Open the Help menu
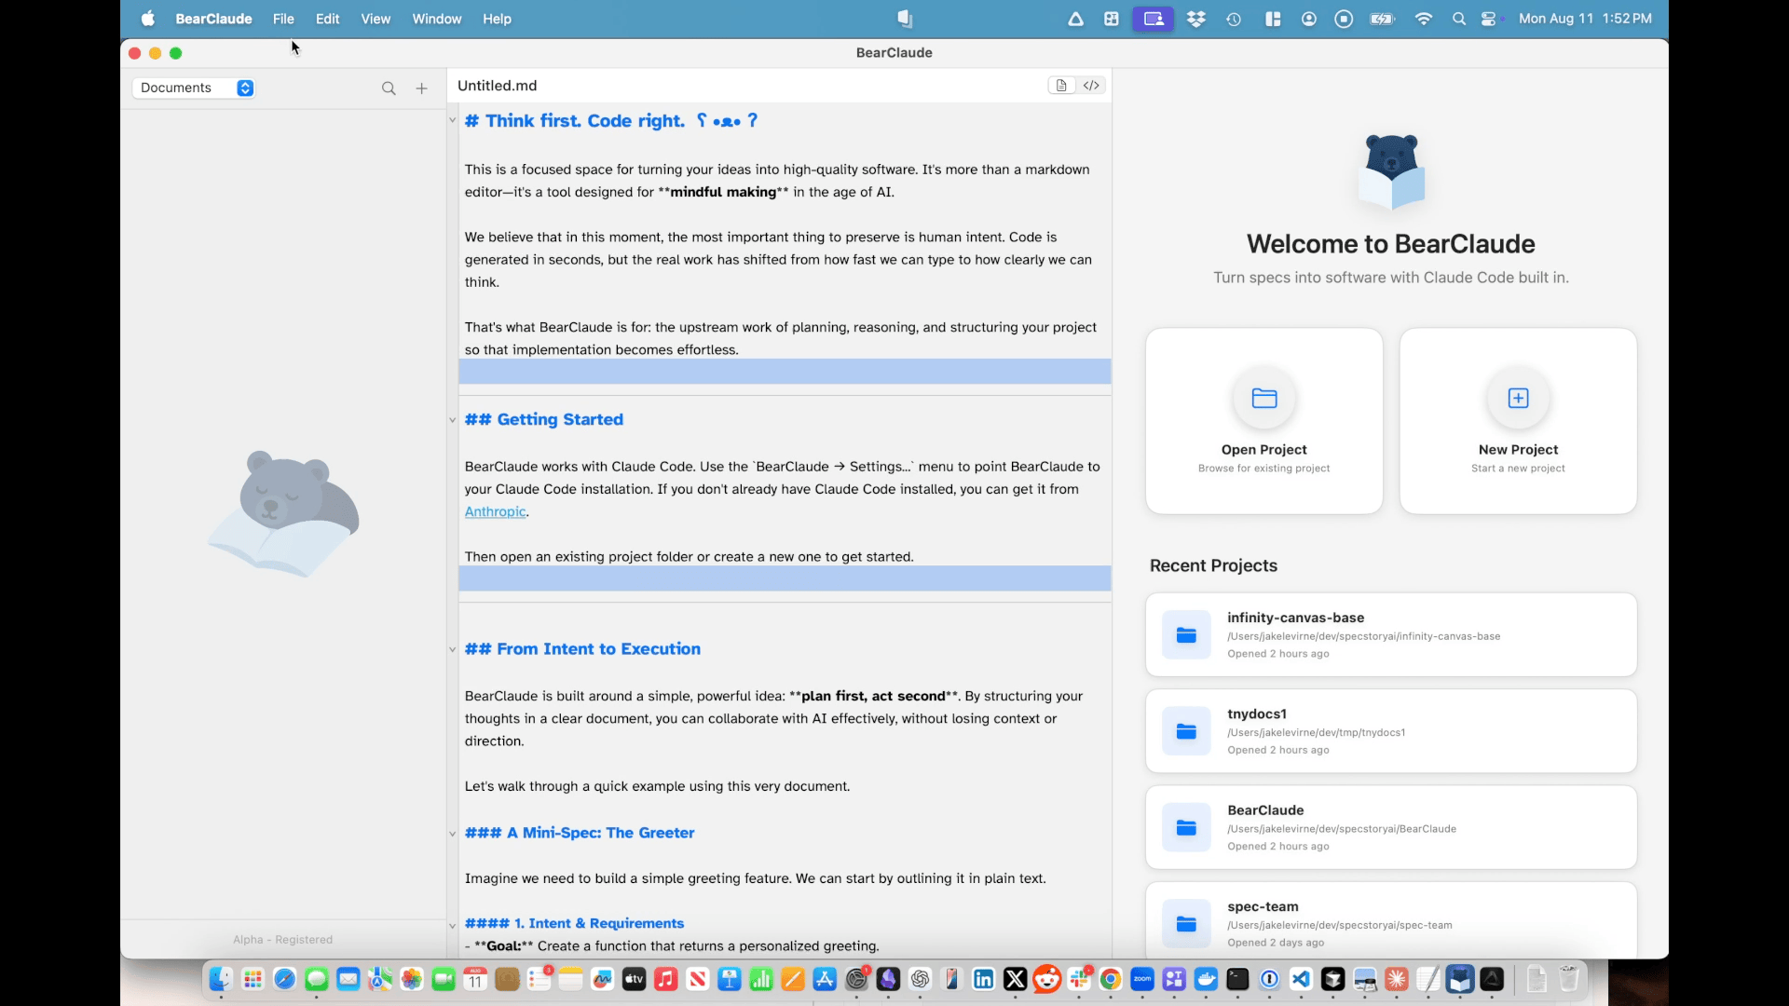This screenshot has width=1789, height=1006. 497,19
